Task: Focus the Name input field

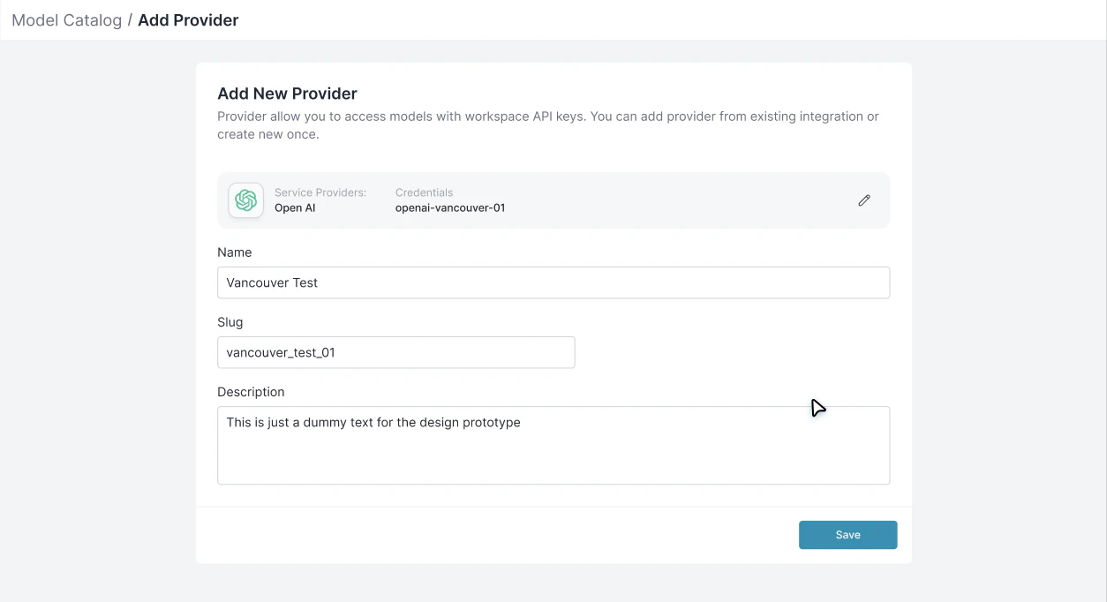Action: click(553, 282)
